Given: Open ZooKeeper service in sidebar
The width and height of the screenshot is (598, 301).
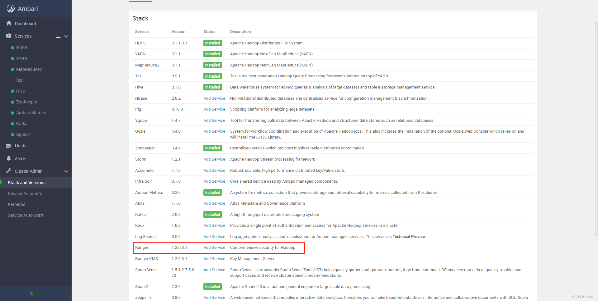Looking at the screenshot, I should tap(27, 102).
